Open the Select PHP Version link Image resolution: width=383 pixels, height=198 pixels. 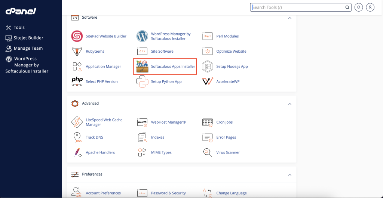[x=102, y=82]
